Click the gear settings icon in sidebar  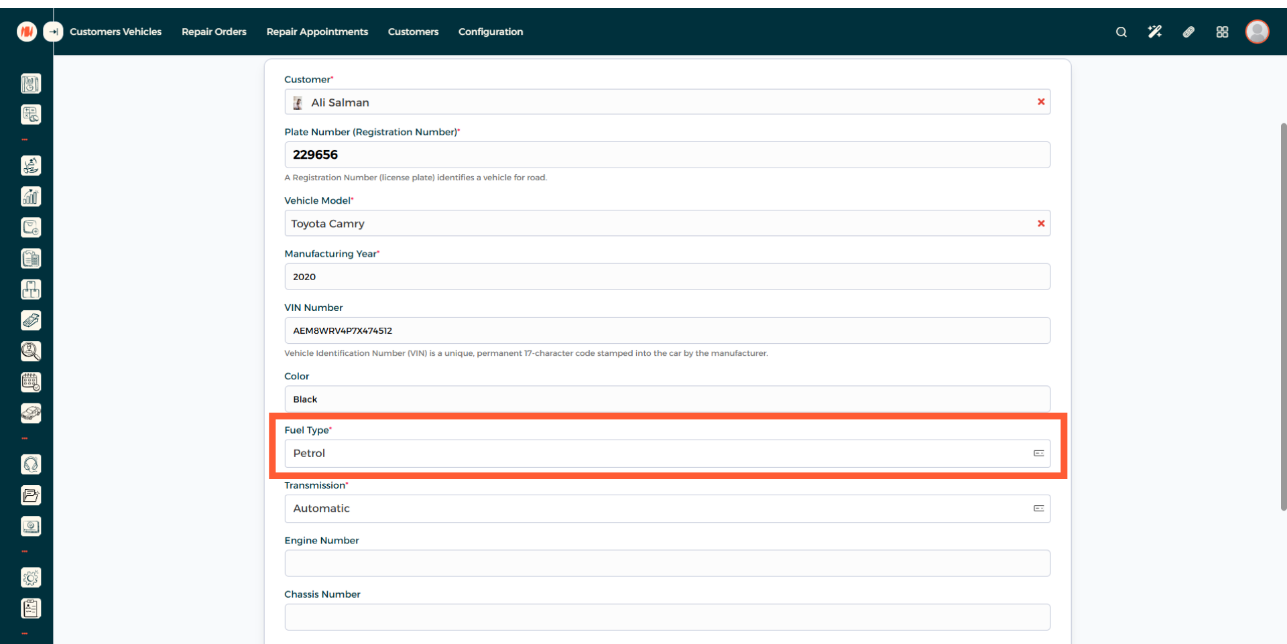point(31,578)
